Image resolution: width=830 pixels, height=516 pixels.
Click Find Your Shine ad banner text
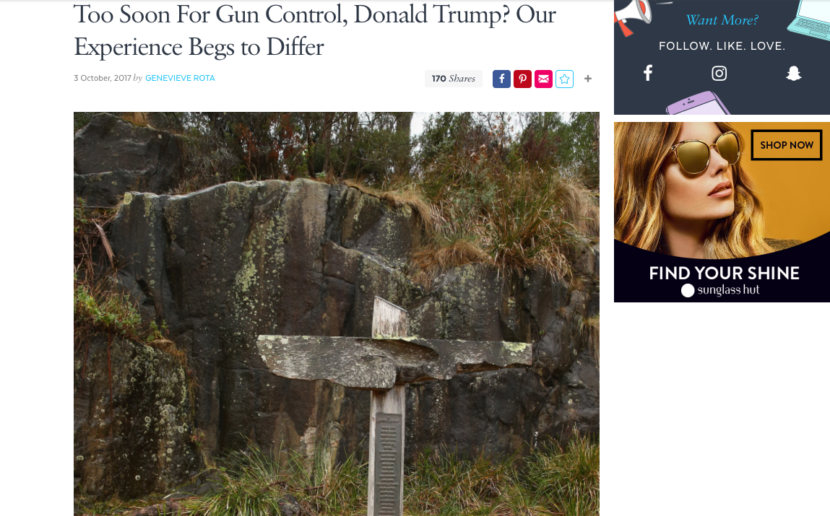724,273
